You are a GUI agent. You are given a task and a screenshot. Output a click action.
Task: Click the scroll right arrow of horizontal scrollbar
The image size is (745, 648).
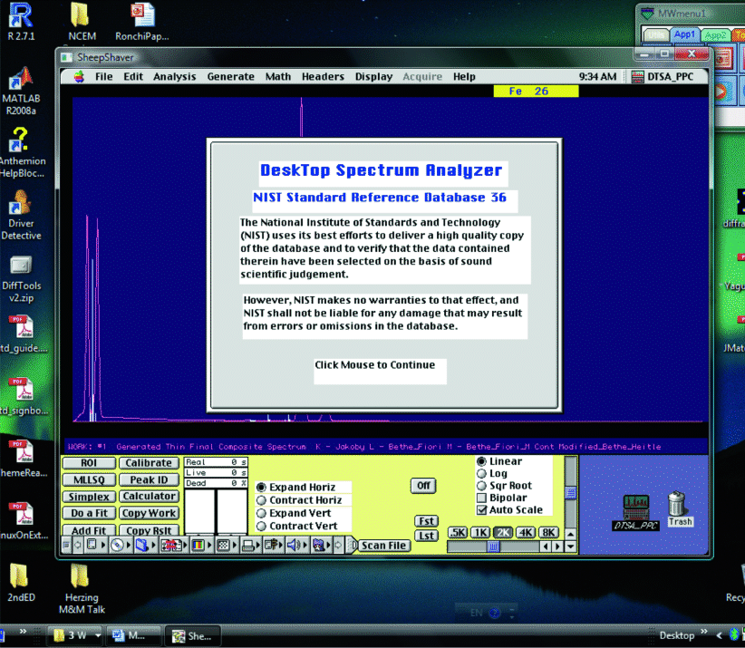tap(557, 546)
